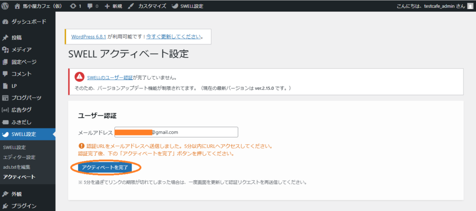Click the plug icon beside プラグイン
This screenshot has height=211, width=476.
[5, 206]
